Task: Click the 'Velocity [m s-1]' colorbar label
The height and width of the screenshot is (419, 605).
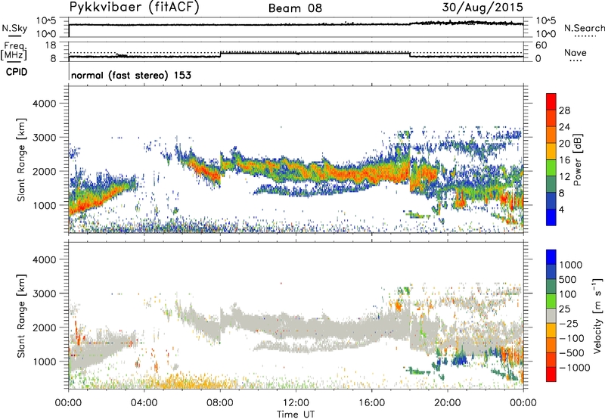Action: coord(597,315)
